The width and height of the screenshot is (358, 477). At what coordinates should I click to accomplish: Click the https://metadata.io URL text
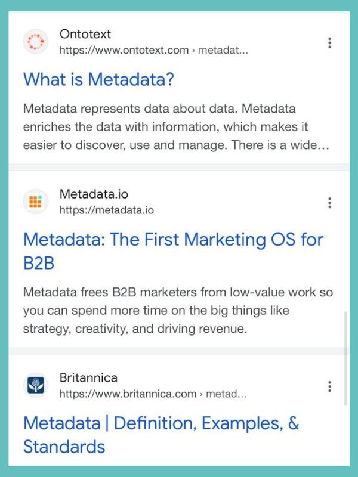(x=107, y=210)
